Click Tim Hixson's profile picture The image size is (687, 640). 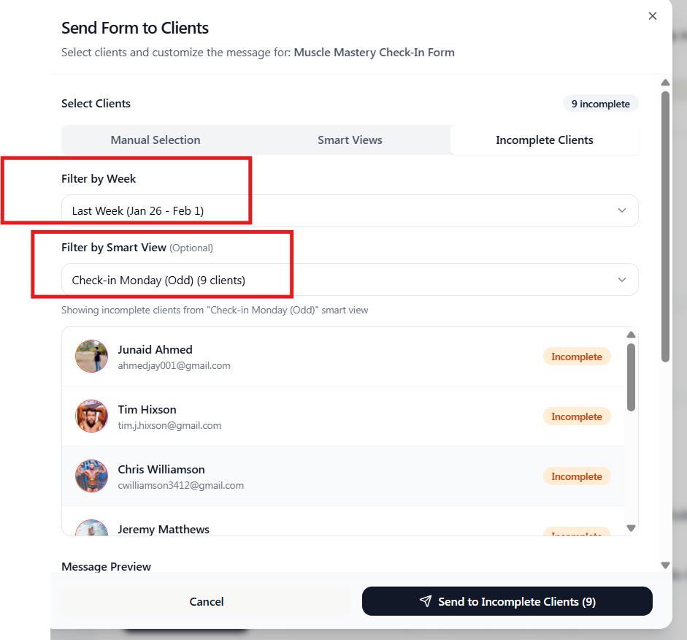click(92, 416)
